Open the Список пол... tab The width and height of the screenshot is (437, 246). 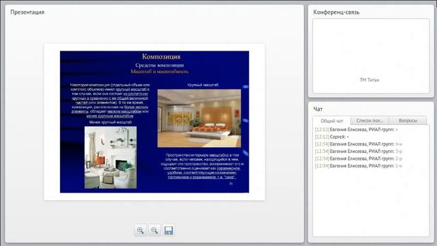pyautogui.click(x=369, y=120)
